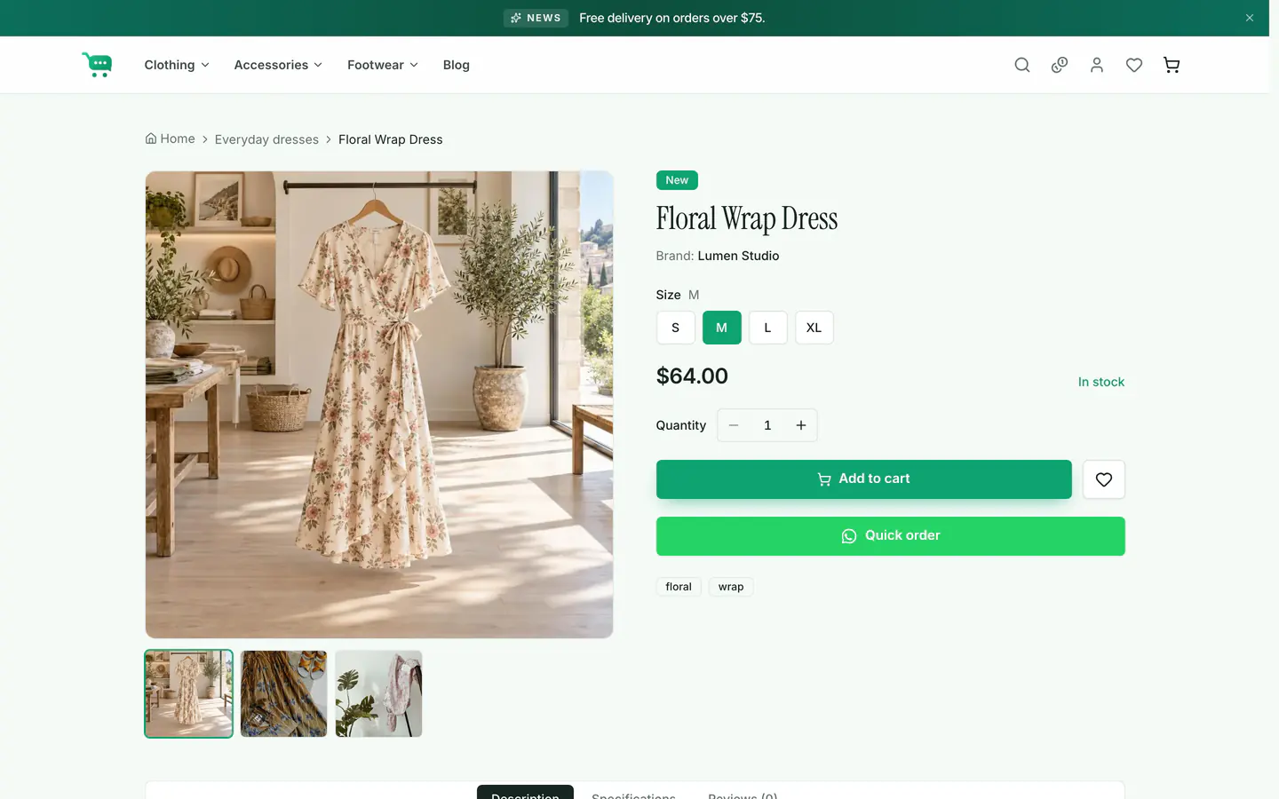Image resolution: width=1279 pixels, height=799 pixels.
Task: Click the Quick order button
Action: point(891,536)
